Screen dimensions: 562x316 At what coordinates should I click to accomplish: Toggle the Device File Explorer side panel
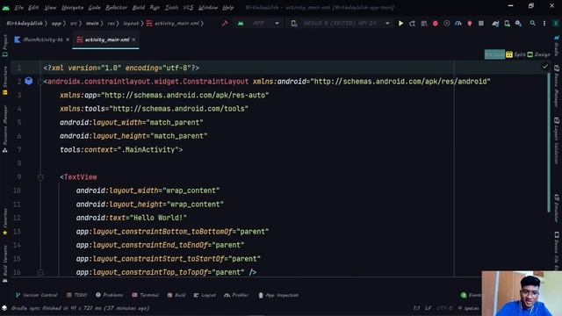click(x=556, y=251)
